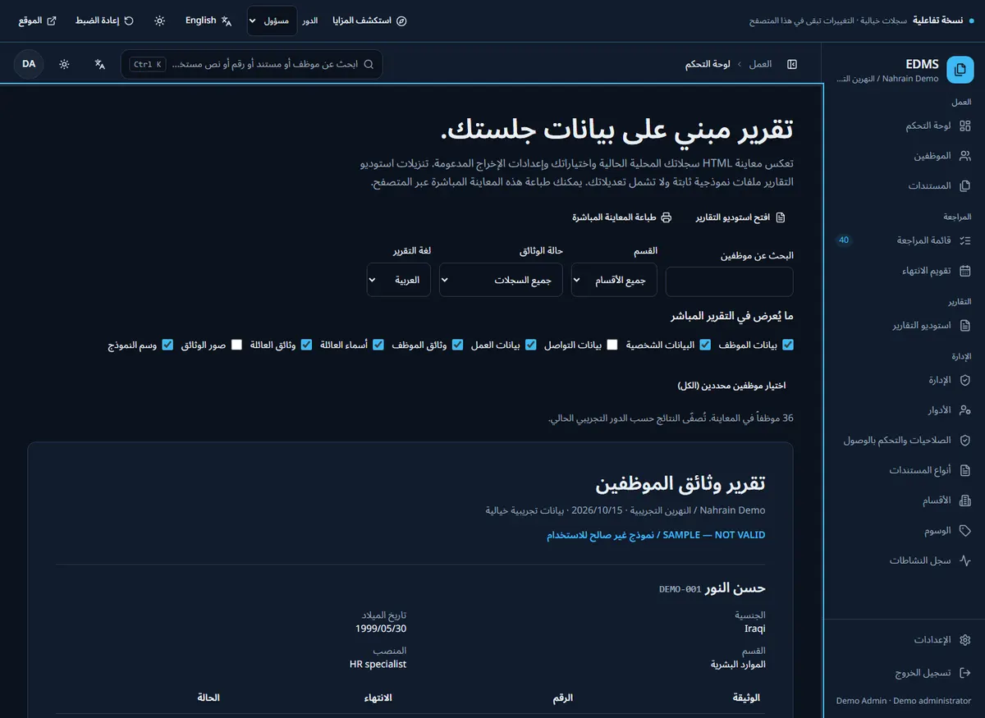Click the sun theme icon beside DA avatar

64,64
